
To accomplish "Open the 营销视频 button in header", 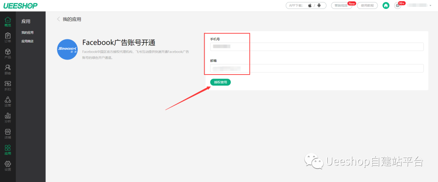I will 341,5.
